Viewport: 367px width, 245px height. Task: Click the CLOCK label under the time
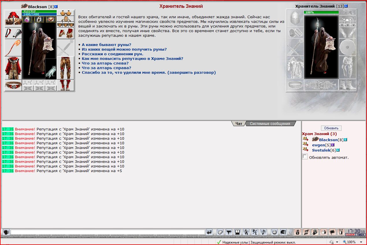click(x=351, y=235)
